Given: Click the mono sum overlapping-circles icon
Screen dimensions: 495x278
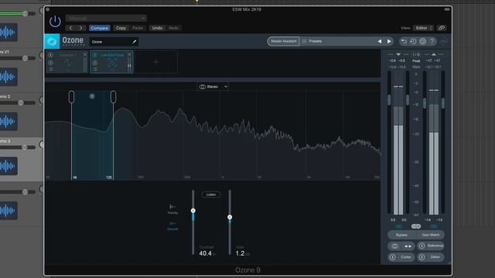Looking at the screenshot, I should coord(394,246).
